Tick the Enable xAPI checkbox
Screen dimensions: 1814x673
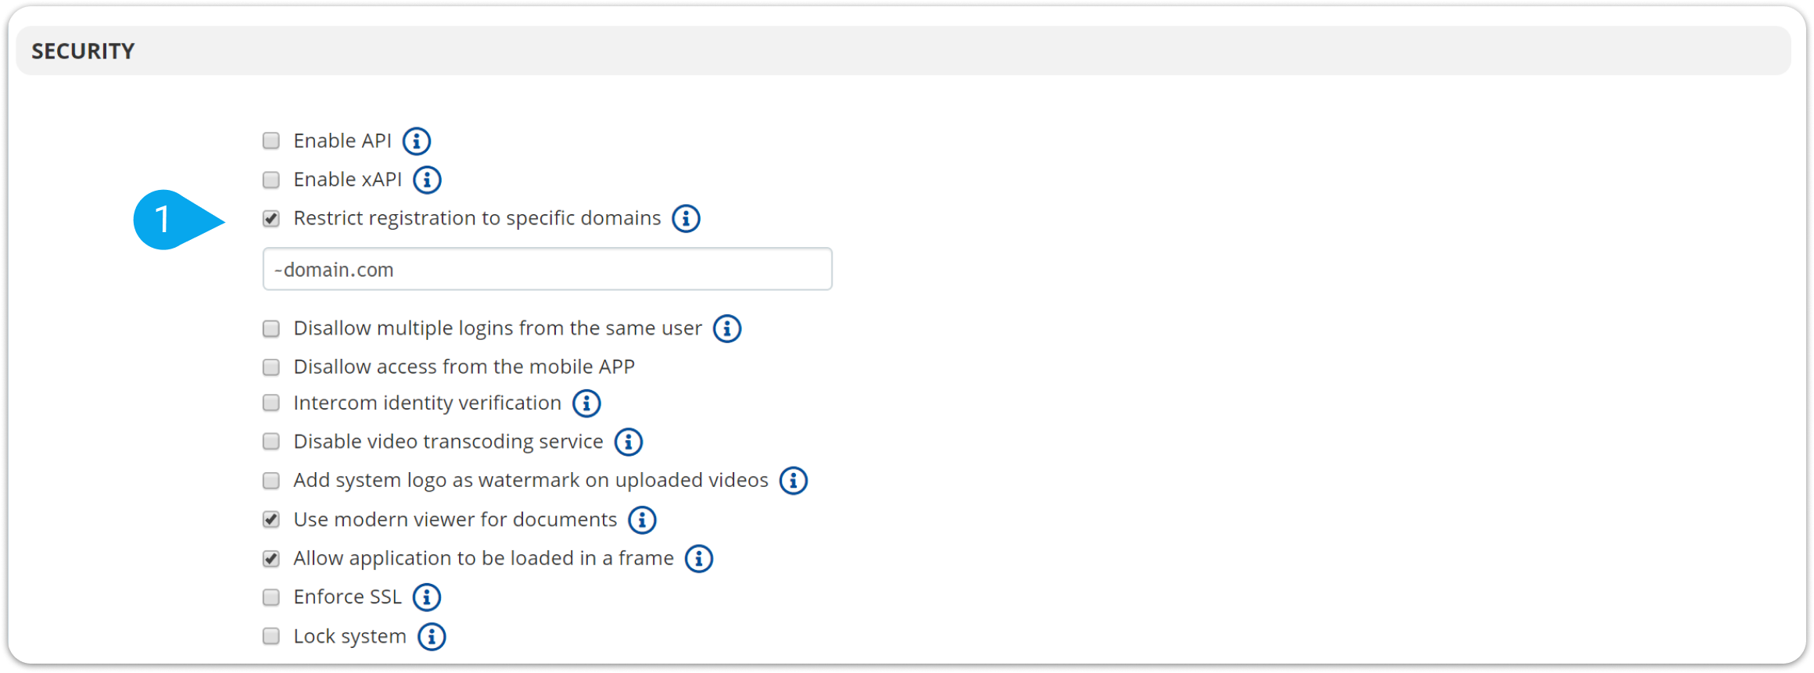coord(271,180)
